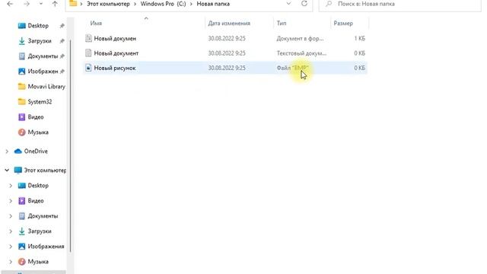487x274 pixels.
Task: Open recent locations dropdown arrow
Action: (x=40, y=4)
